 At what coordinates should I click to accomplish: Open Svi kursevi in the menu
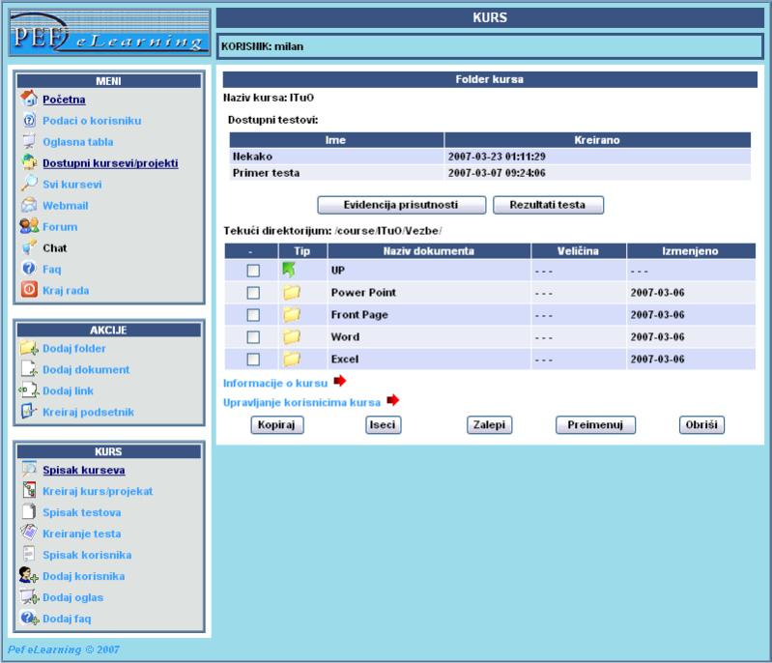click(x=71, y=185)
